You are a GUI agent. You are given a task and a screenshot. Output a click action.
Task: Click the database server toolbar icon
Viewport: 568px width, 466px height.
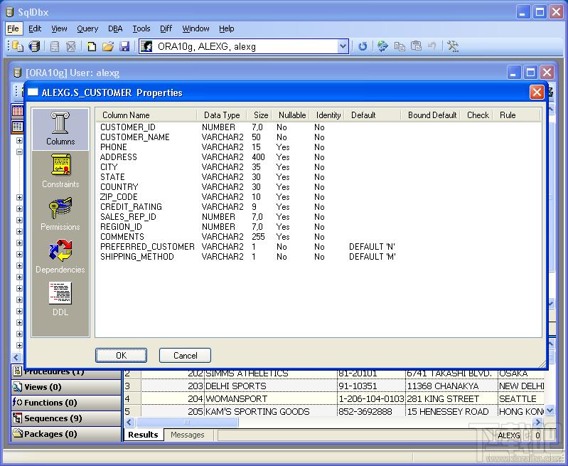(x=34, y=46)
